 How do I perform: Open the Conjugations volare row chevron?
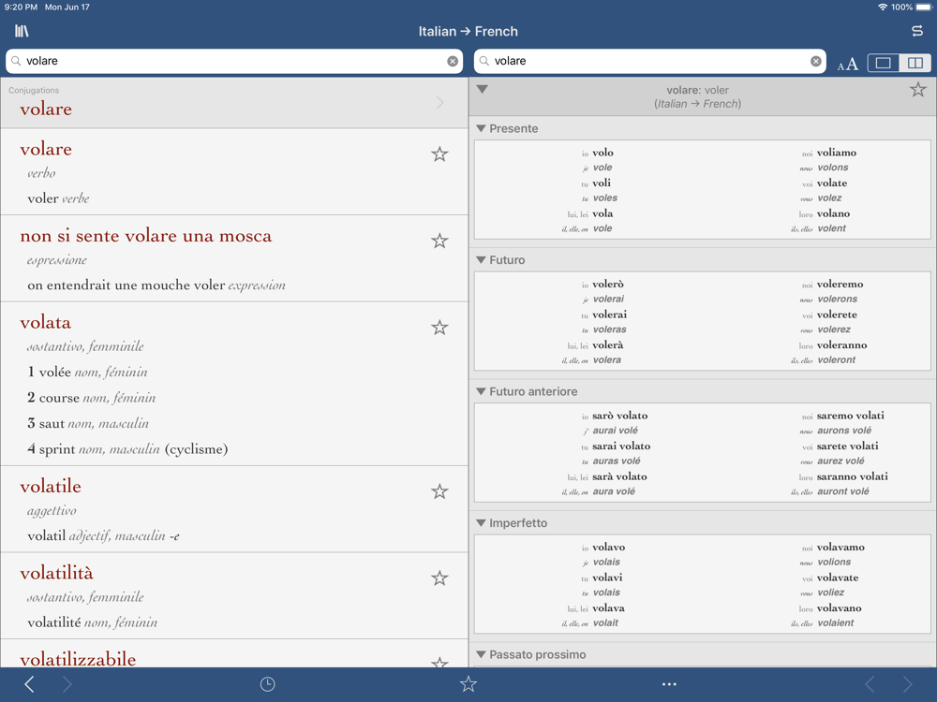[440, 103]
